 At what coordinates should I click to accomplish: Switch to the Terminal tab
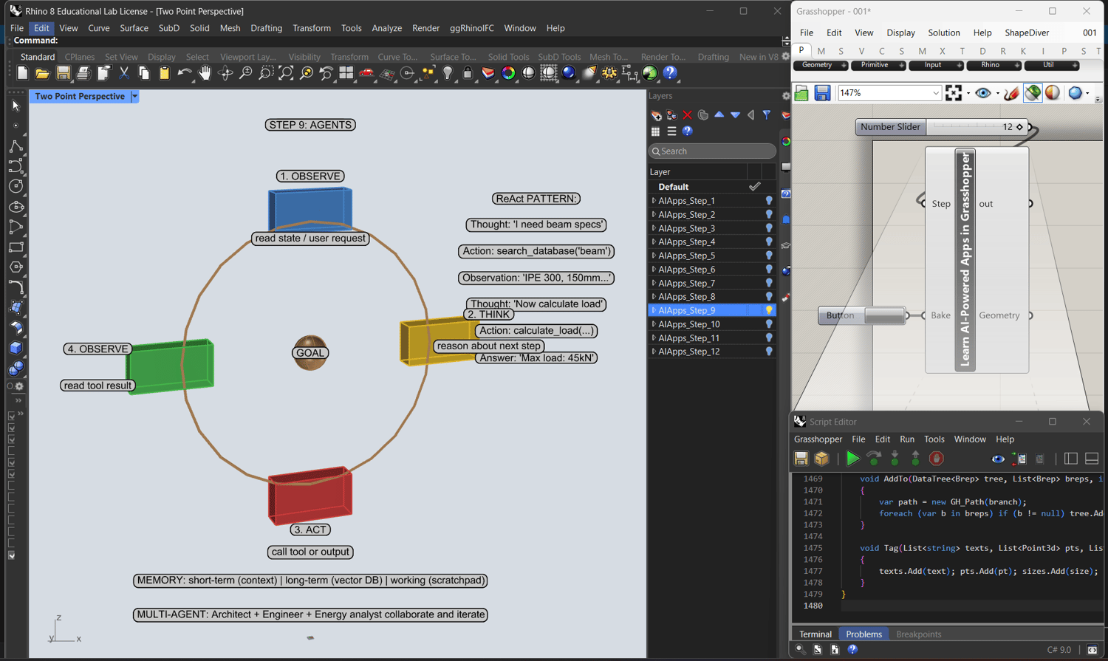coord(815,634)
